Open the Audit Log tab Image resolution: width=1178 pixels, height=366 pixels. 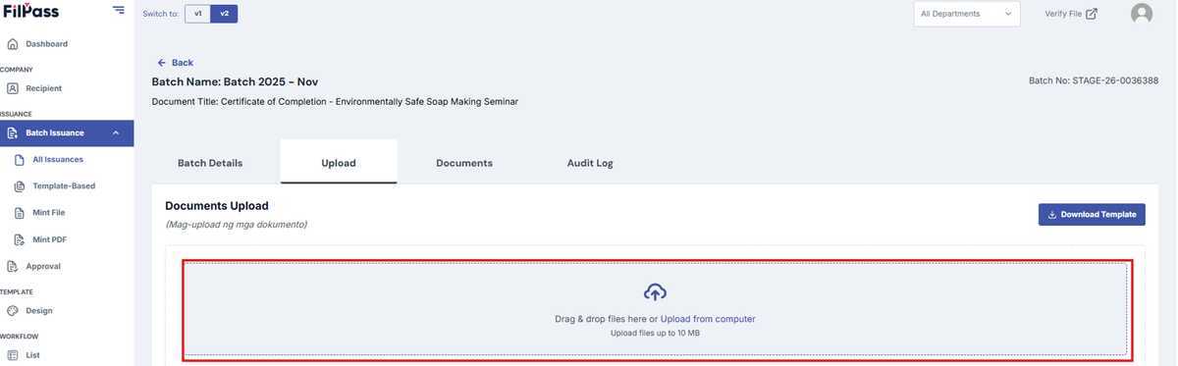pos(590,163)
